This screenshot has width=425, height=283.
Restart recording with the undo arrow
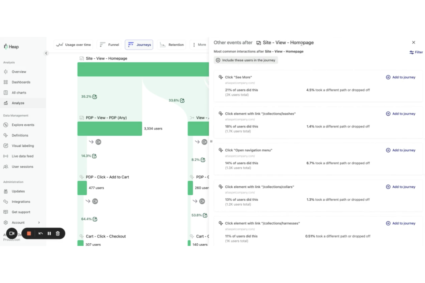point(40,233)
